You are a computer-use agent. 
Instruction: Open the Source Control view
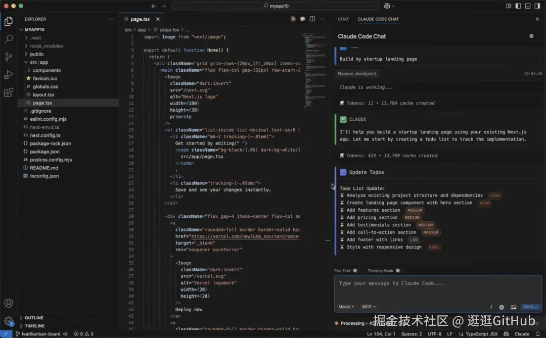(9, 57)
